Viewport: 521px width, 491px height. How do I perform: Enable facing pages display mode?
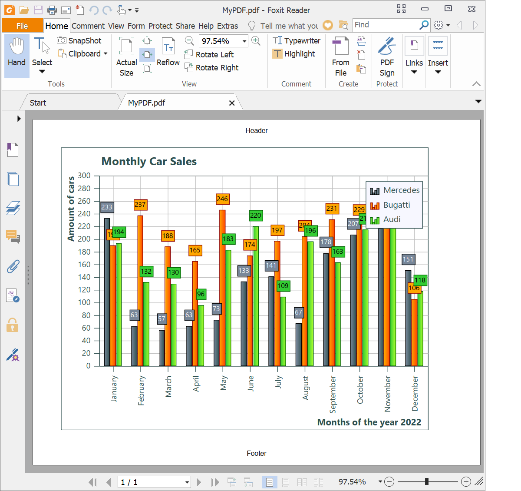(x=302, y=482)
